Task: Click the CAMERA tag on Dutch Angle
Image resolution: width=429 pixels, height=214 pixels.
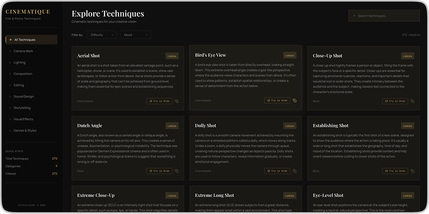Action: point(172,126)
